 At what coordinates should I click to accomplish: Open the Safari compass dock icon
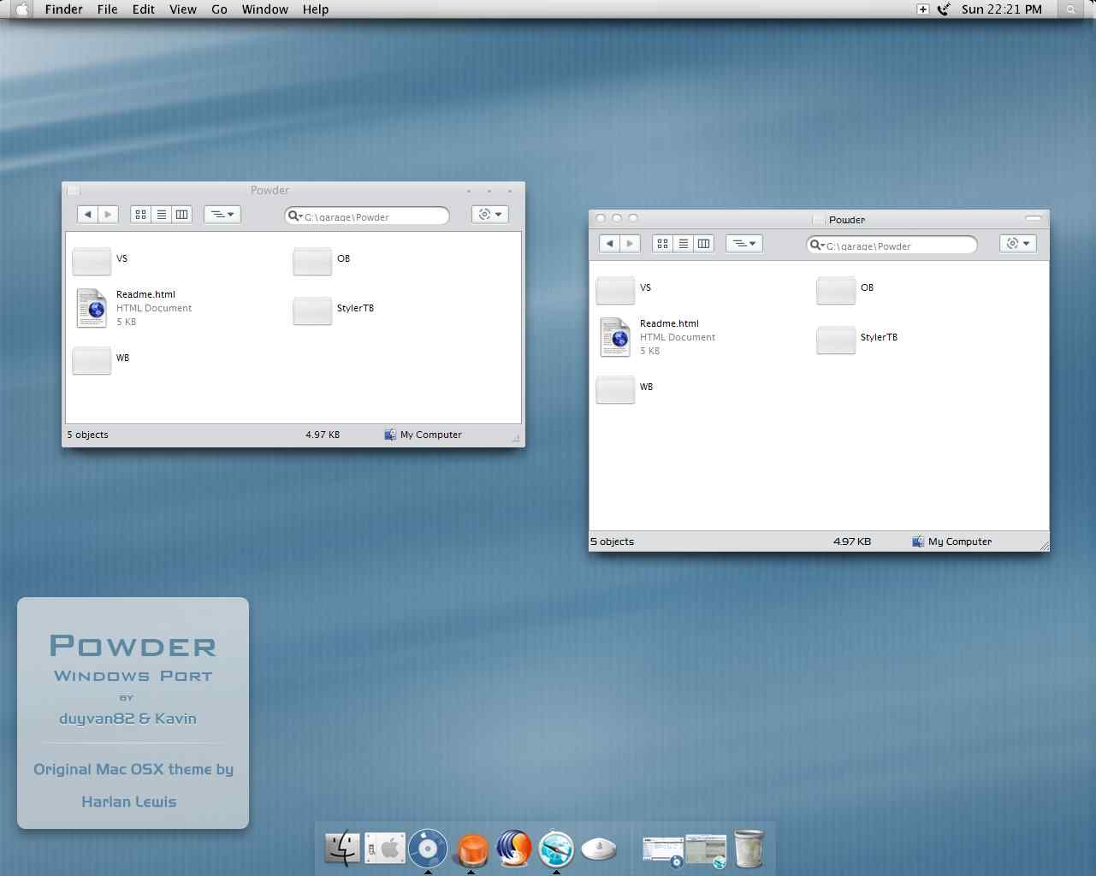(x=556, y=849)
